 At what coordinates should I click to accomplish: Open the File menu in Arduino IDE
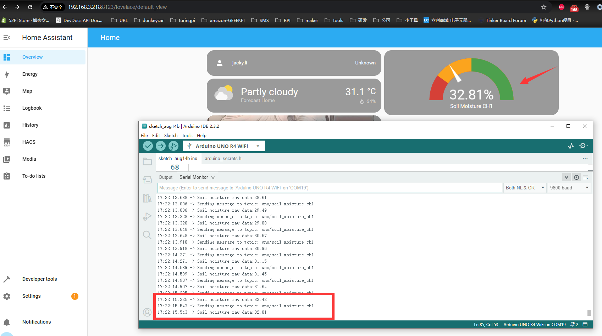point(144,135)
